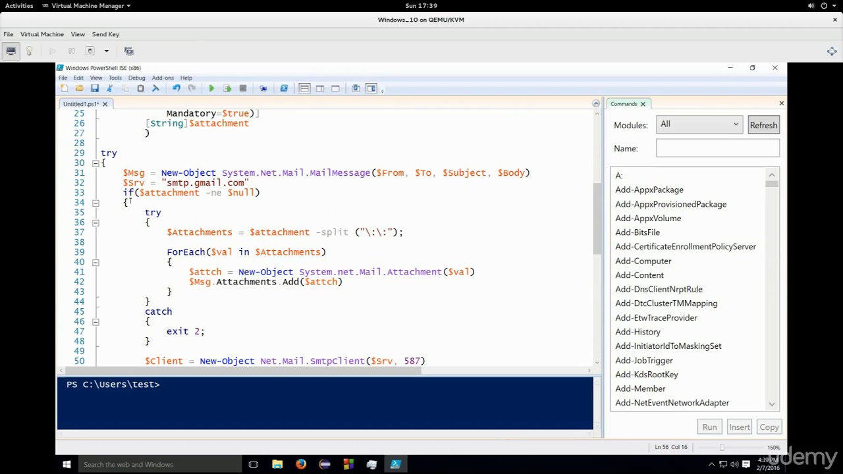Collapse inner try block line 36
This screenshot has width=843, height=474.
tap(95, 223)
